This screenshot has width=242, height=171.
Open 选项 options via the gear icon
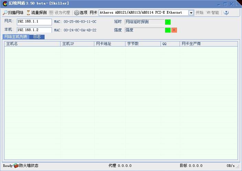tap(76, 13)
